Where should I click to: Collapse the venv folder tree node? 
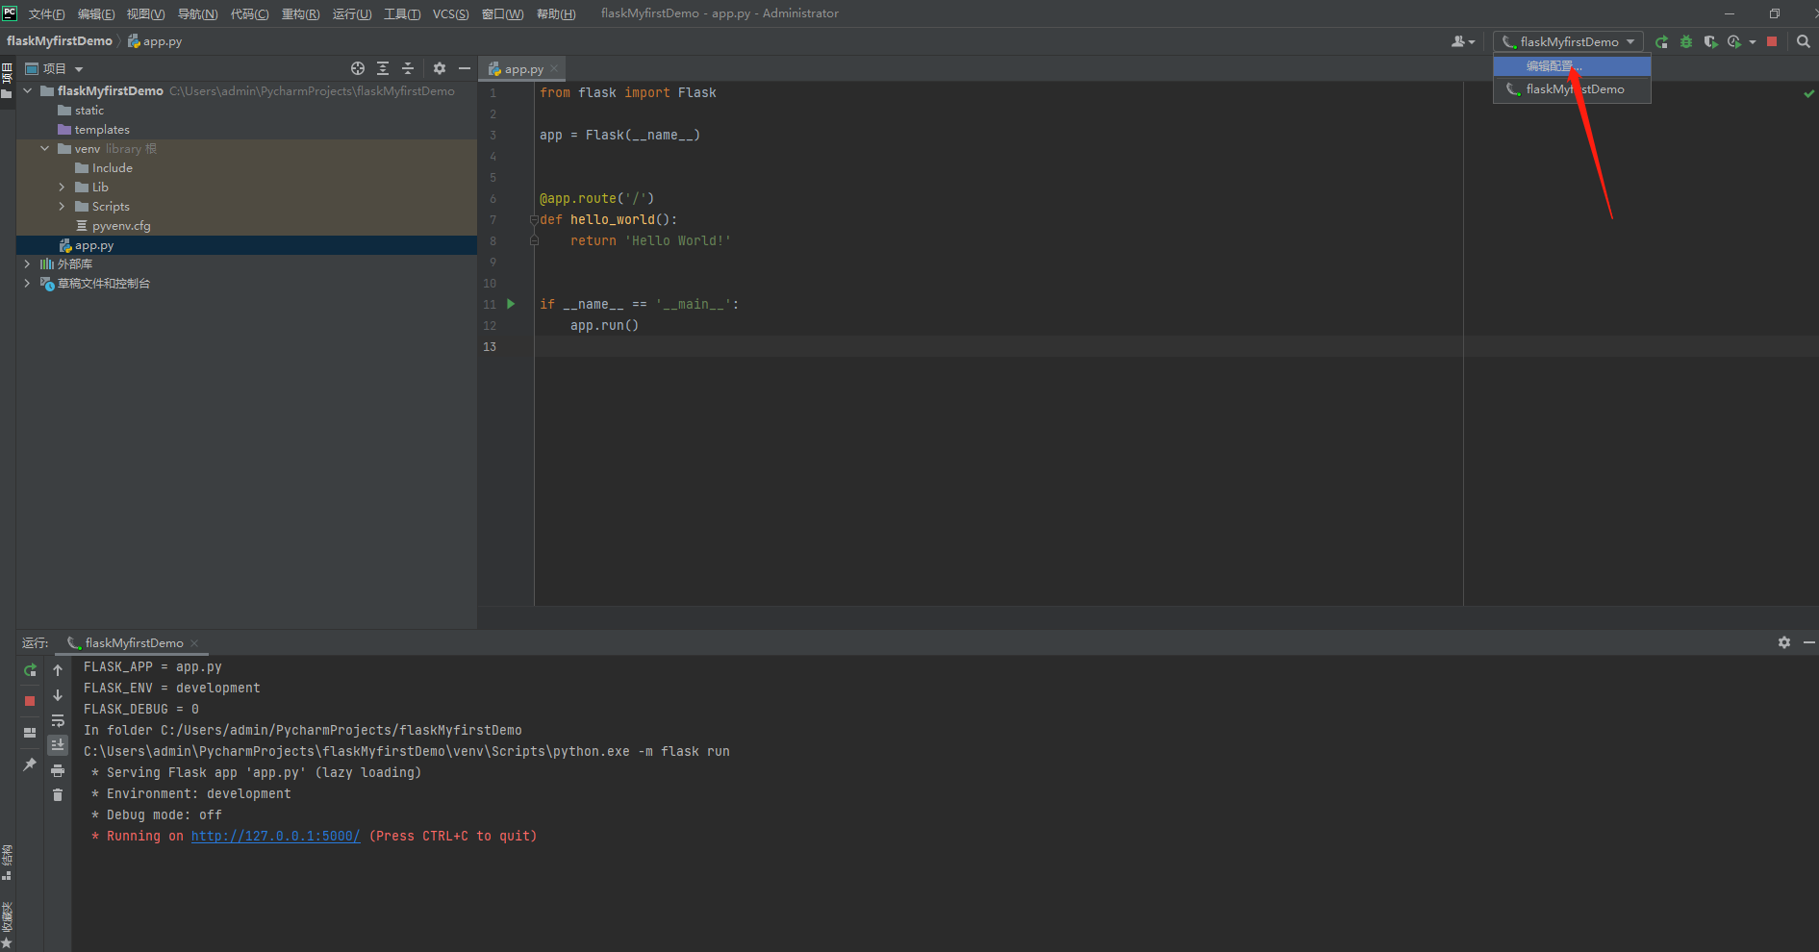(45, 149)
